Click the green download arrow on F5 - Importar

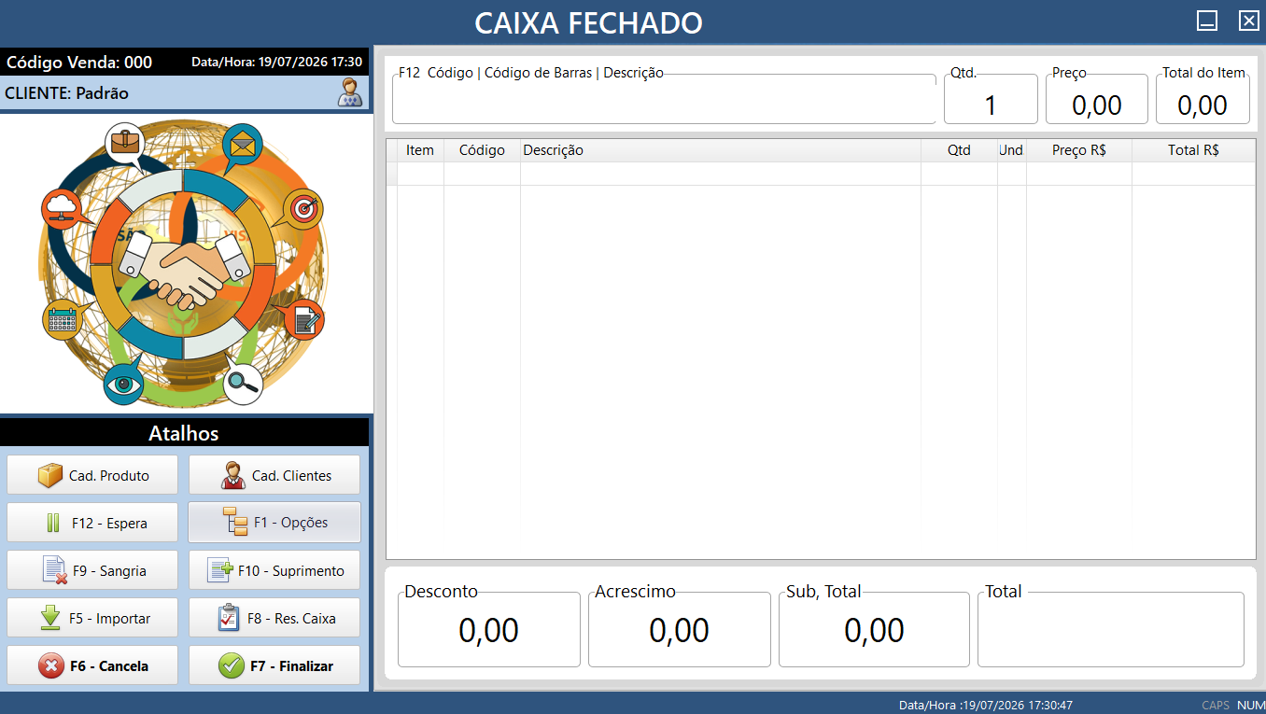pos(50,618)
